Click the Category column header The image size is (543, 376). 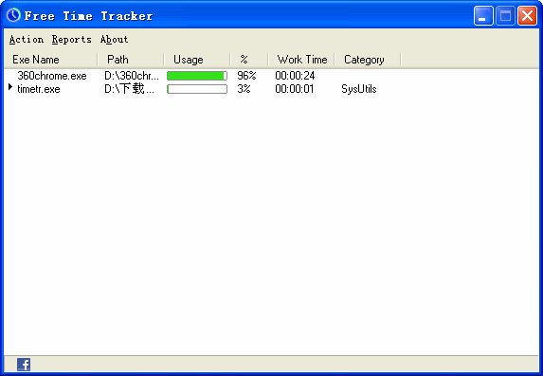(x=368, y=60)
